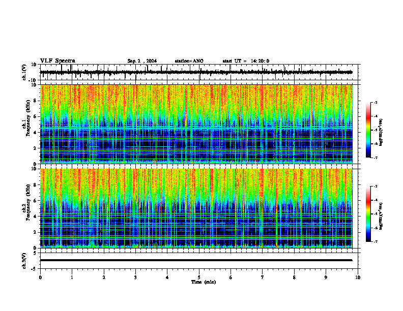This screenshot has height=311, width=403.
Task: Click the "8" kHz tick of ch.1 spectrogram
Action: 35,101
